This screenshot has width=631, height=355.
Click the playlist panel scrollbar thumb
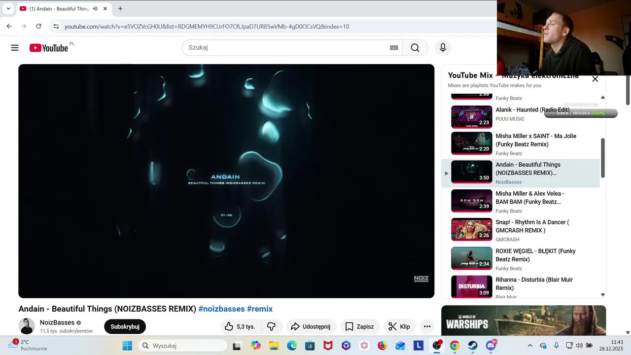click(602, 158)
